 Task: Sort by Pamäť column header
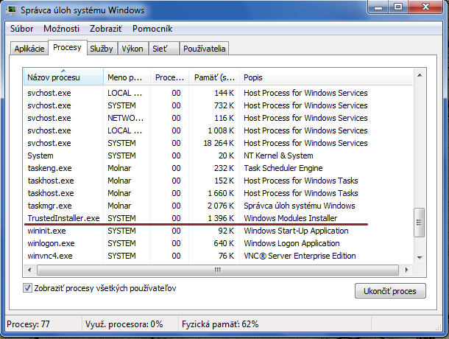tap(215, 77)
